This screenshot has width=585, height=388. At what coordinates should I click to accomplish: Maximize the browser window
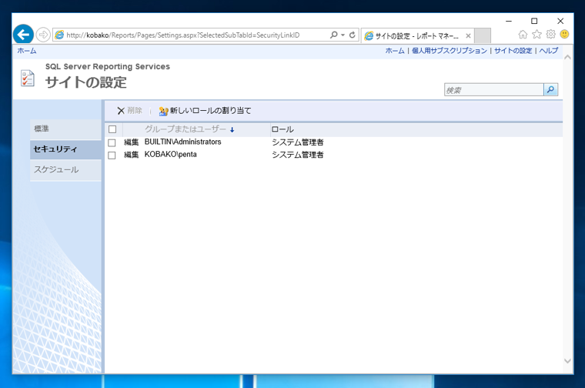pos(534,22)
